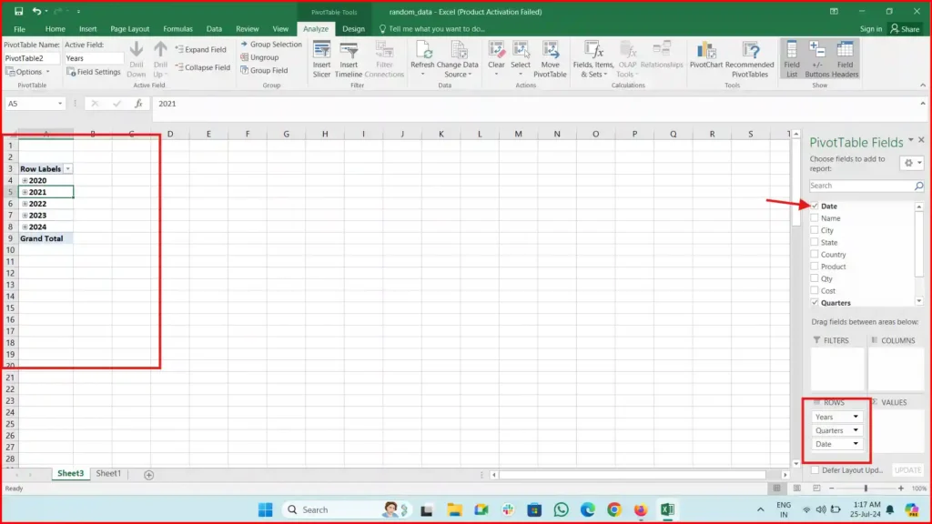
Task: Uncheck the Date field checkbox
Action: [x=815, y=207]
